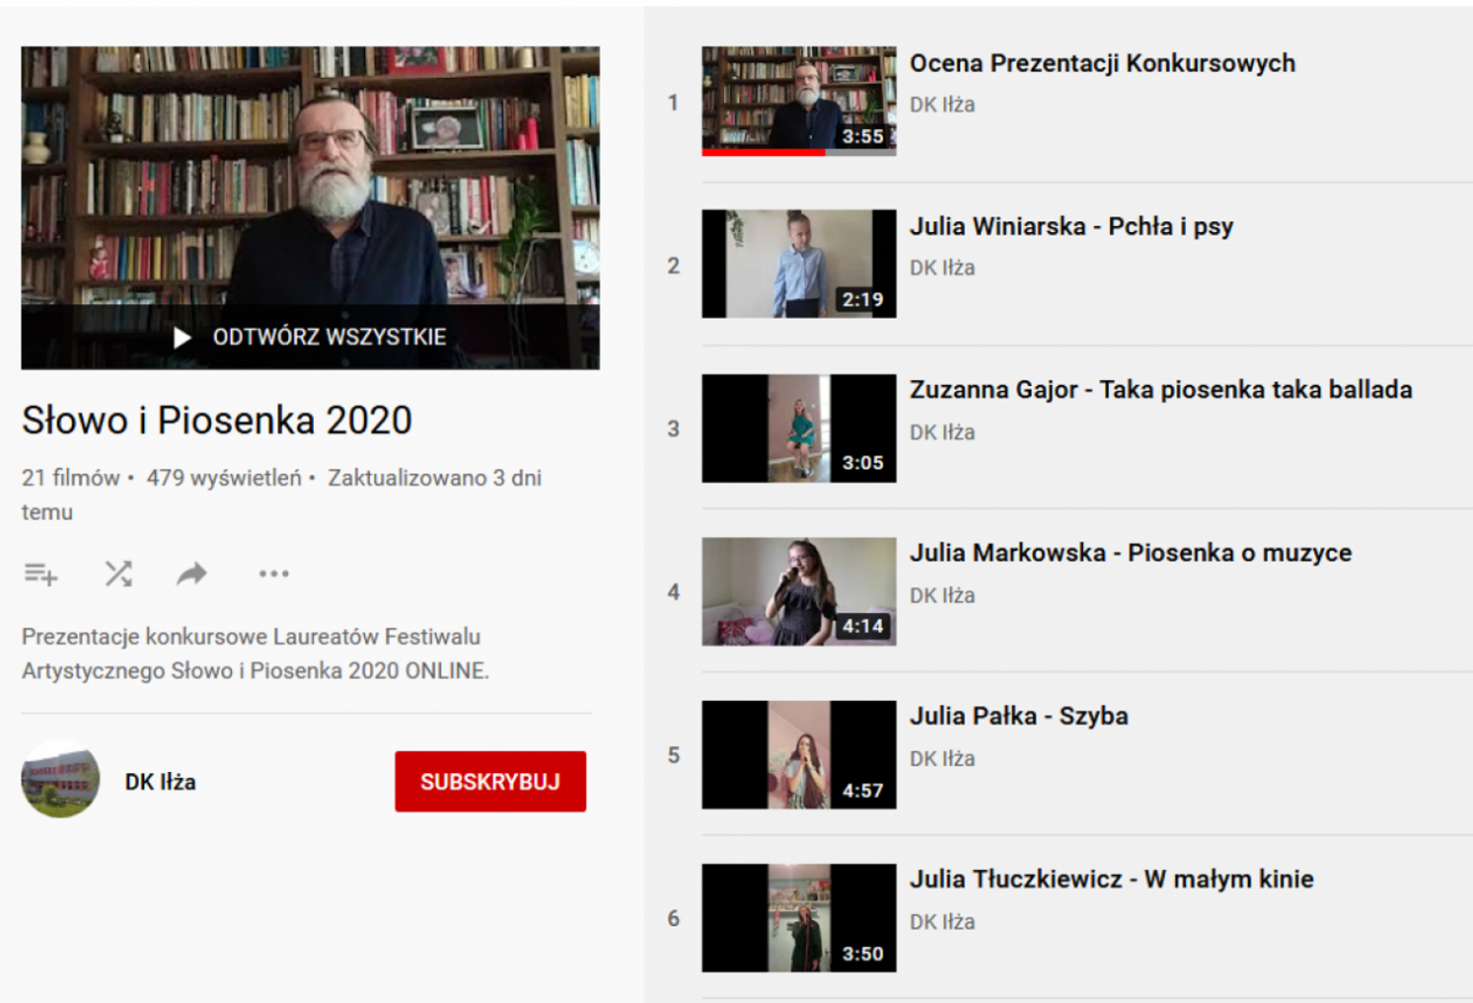Image resolution: width=1473 pixels, height=1003 pixels.
Task: Select the Julia Markowska video thumbnail
Action: pyautogui.click(x=799, y=591)
